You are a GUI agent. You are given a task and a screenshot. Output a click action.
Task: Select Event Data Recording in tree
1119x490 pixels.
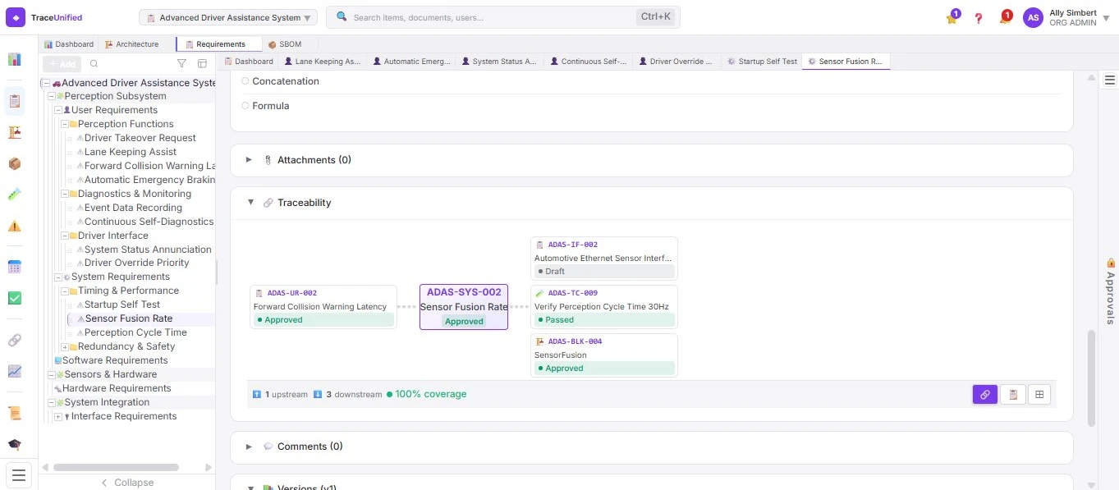[133, 208]
